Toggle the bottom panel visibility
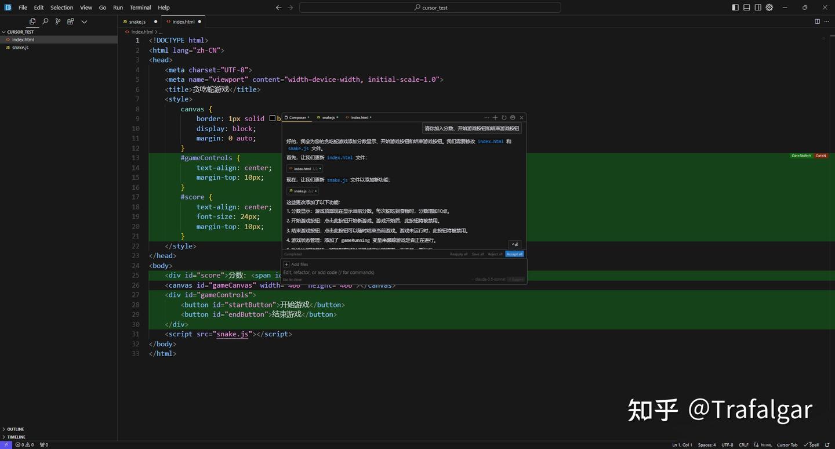 [x=747, y=8]
